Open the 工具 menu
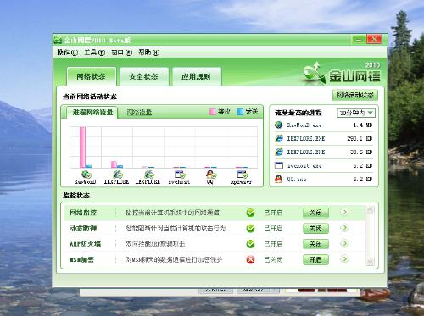 click(94, 53)
